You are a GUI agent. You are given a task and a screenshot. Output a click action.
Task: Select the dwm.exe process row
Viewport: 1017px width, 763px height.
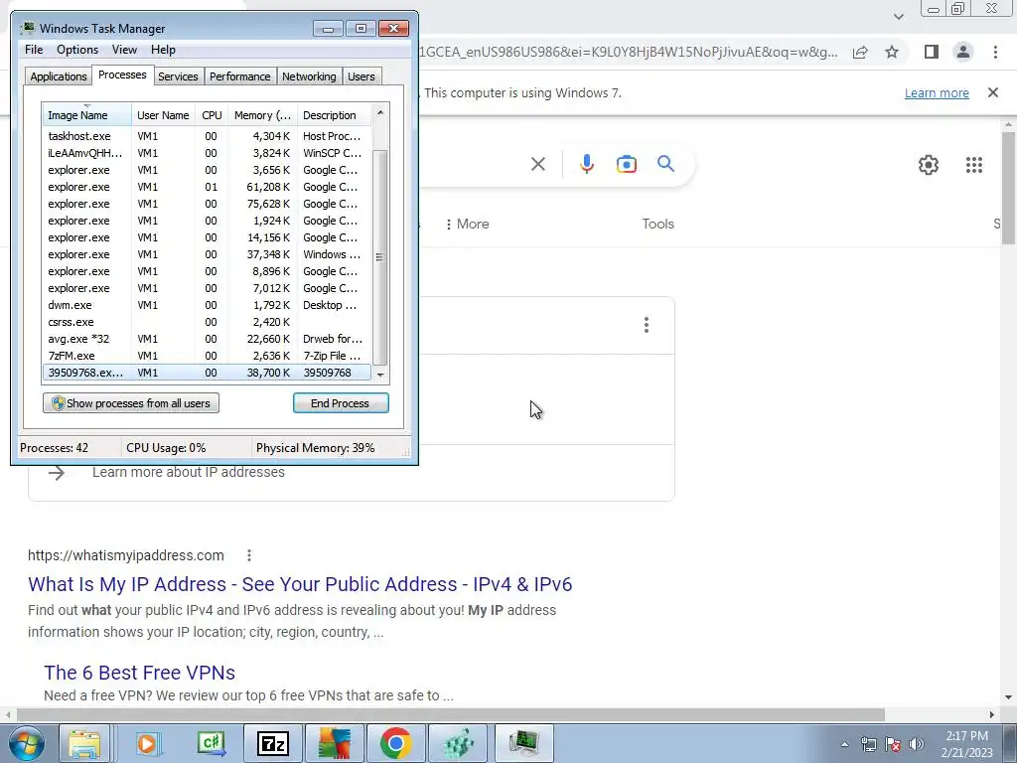pos(207,305)
